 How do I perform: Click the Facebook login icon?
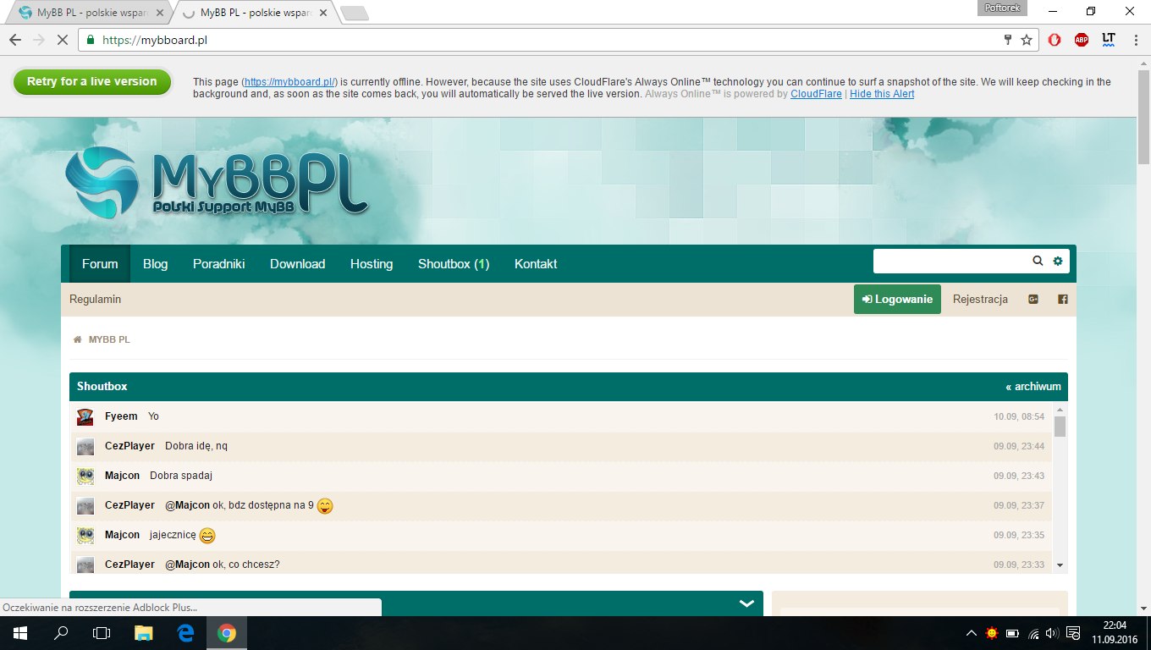click(1063, 299)
